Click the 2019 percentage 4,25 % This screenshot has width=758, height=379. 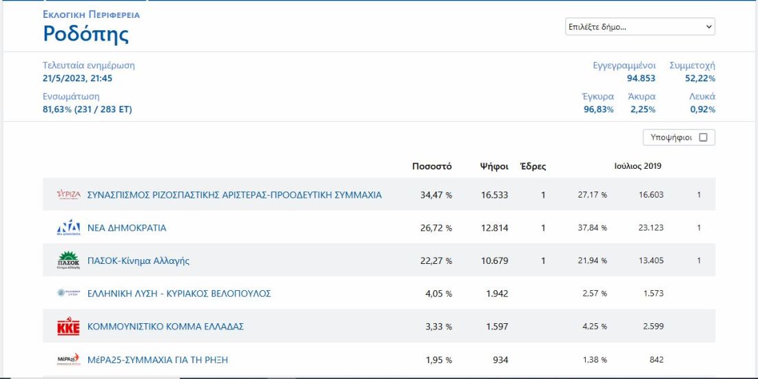pos(595,327)
